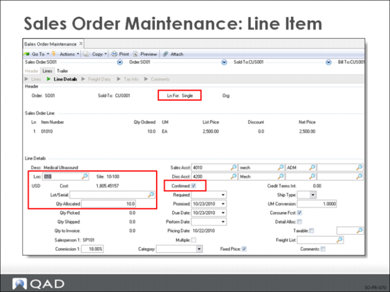Image resolution: width=390 pixels, height=292 pixels.
Task: Toggle the Multiple checkbox
Action: (x=194, y=240)
